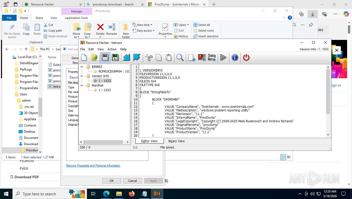This screenshot has height=199, width=352.
Task: Click the Details view toggle in Explorer
Action: pos(283,157)
